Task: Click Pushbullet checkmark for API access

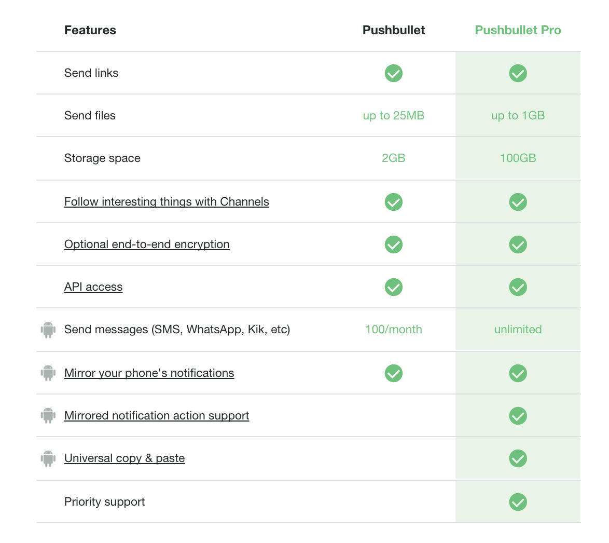Action: 394,287
